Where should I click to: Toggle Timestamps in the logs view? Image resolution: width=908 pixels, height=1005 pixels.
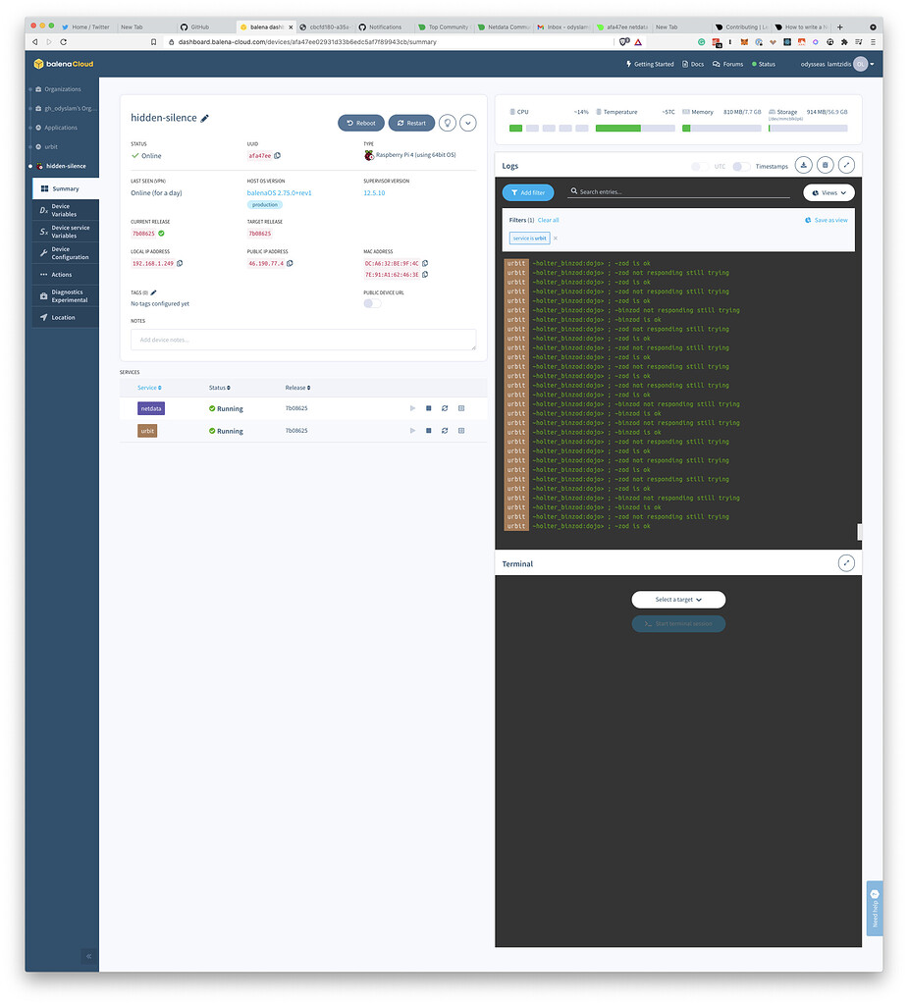(x=741, y=166)
